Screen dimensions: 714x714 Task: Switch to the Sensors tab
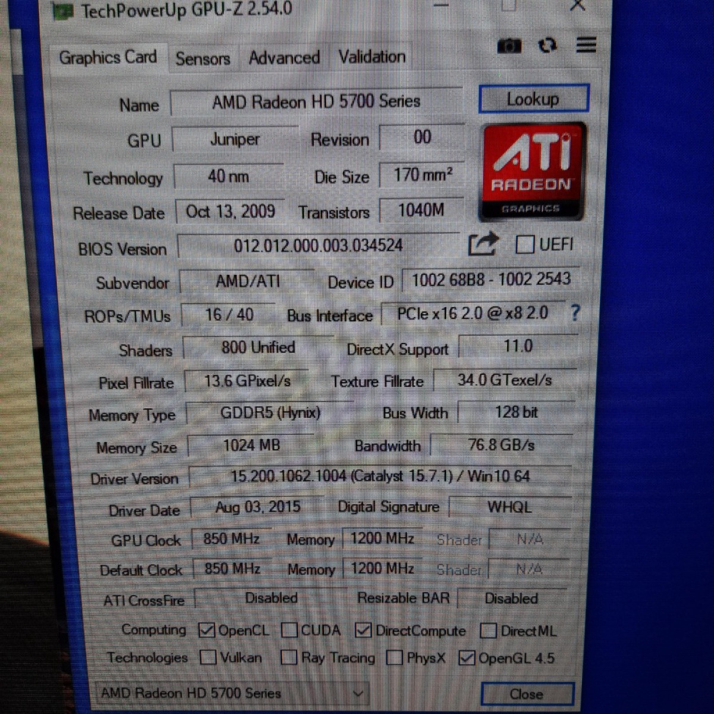click(x=203, y=58)
